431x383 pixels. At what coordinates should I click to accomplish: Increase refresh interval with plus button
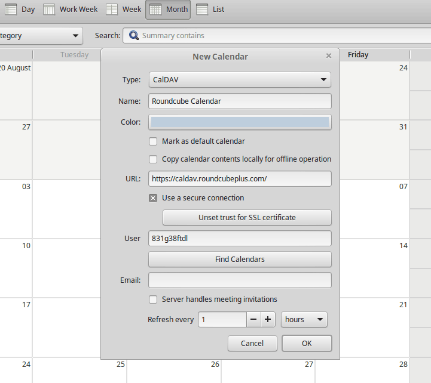[268, 319]
